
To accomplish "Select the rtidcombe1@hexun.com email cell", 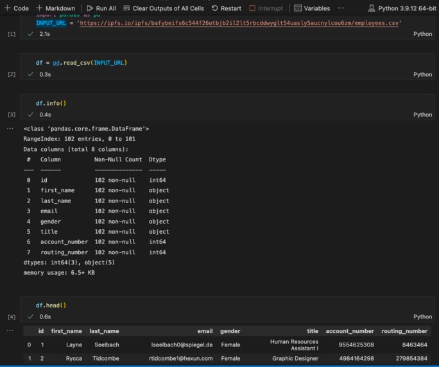I will 180,358.
